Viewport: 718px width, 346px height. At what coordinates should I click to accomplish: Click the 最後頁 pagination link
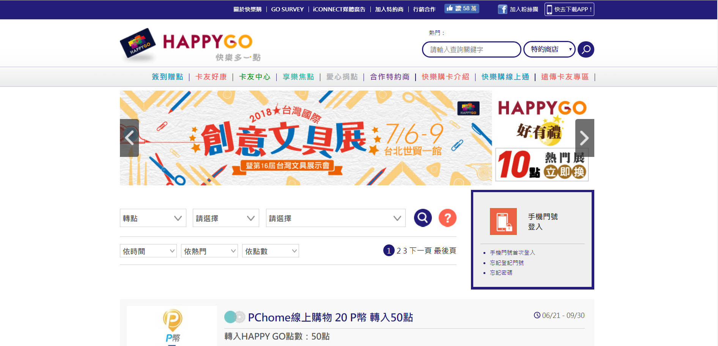point(445,250)
